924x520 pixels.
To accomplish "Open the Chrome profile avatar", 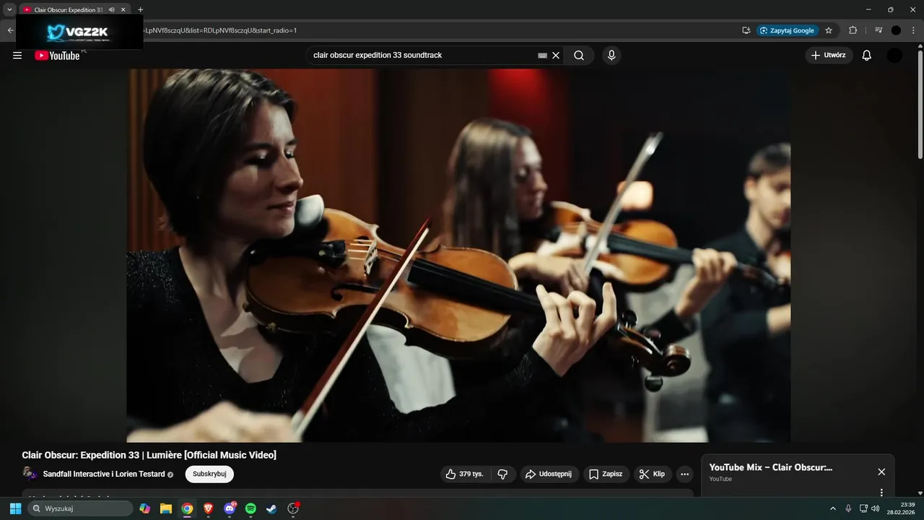I will coord(896,30).
